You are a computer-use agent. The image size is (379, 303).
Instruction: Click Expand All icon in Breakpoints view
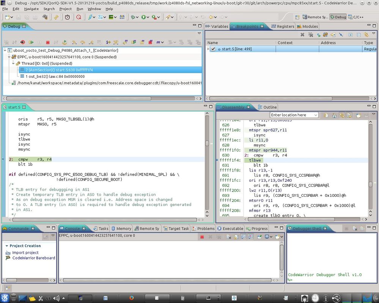coord(351,35)
